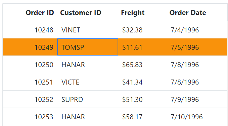Screen dimensions: 228x126
Task: Click order 10249 in the highlighted row
Action: 30,47
